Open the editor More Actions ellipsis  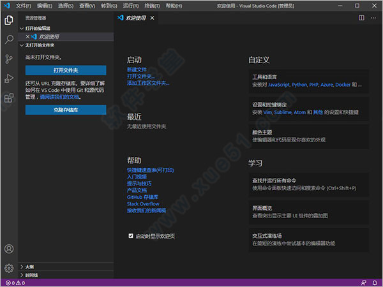pos(373,18)
